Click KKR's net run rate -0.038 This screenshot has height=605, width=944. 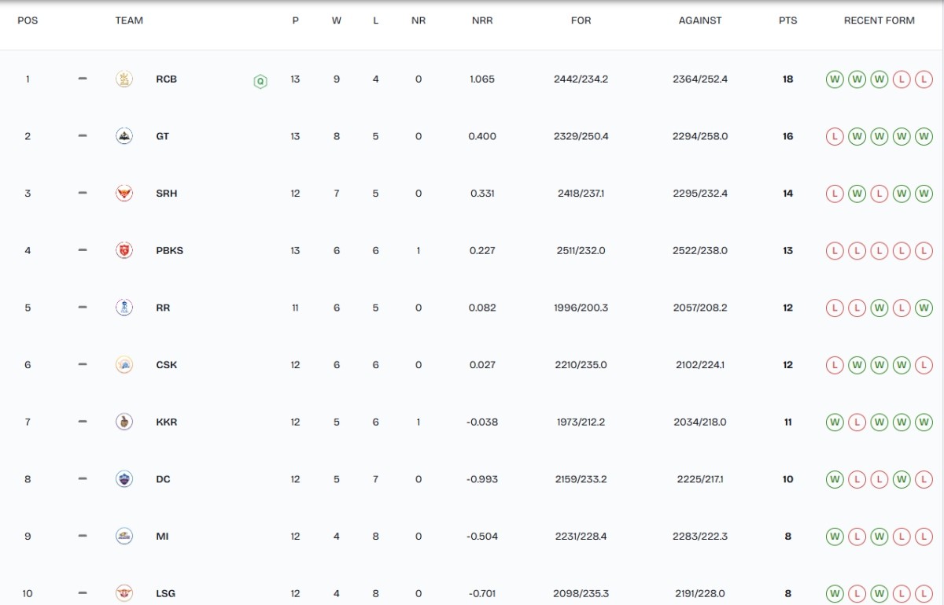pos(482,422)
